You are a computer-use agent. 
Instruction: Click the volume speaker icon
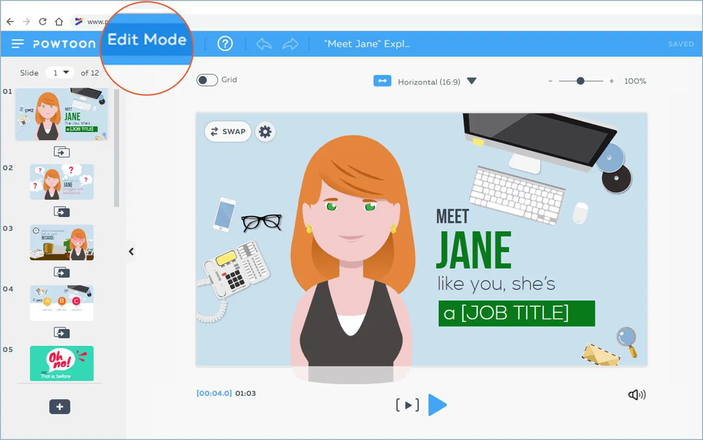[x=637, y=395]
